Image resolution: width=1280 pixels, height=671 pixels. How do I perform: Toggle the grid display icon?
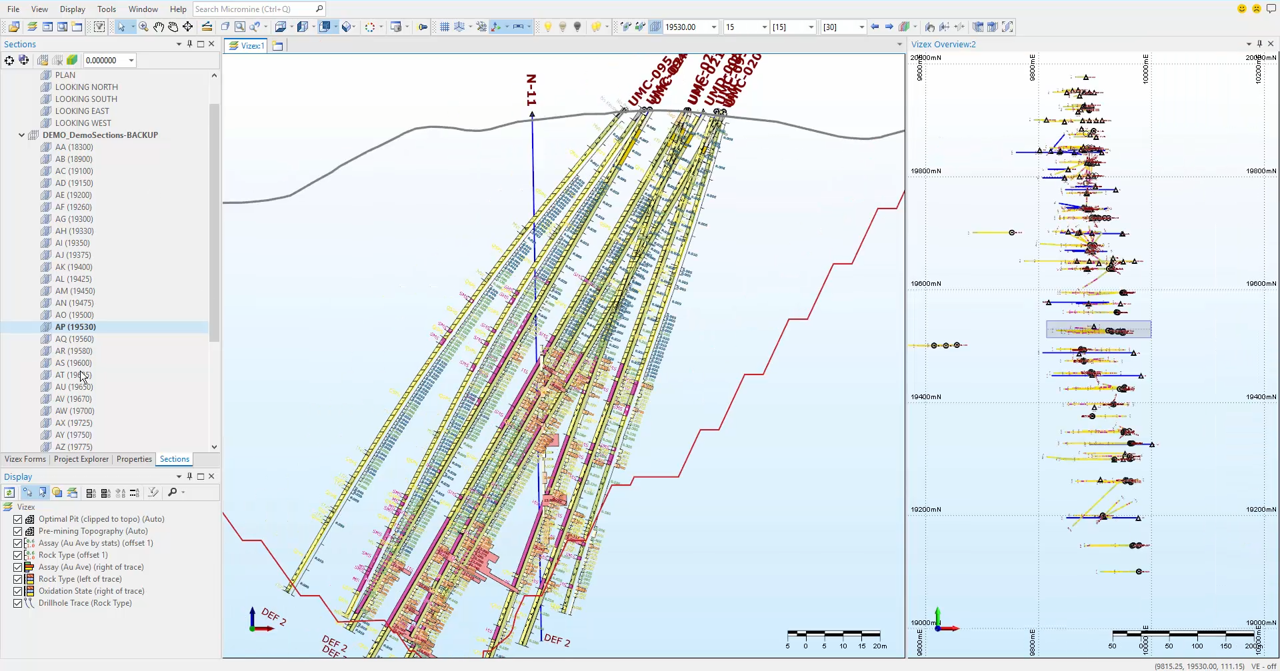444,27
